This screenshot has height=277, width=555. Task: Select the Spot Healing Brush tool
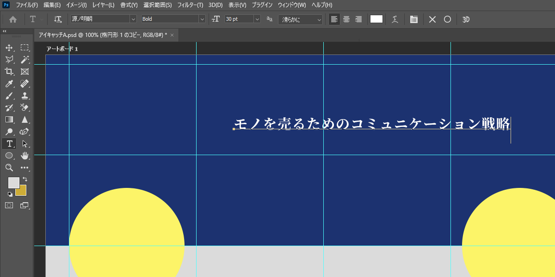point(25,84)
